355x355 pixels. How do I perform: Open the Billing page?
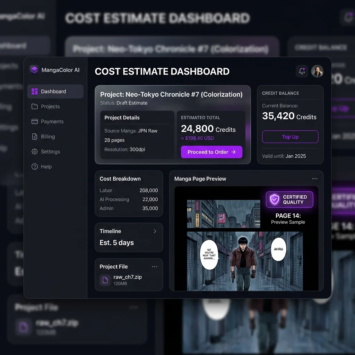[x=55, y=137]
